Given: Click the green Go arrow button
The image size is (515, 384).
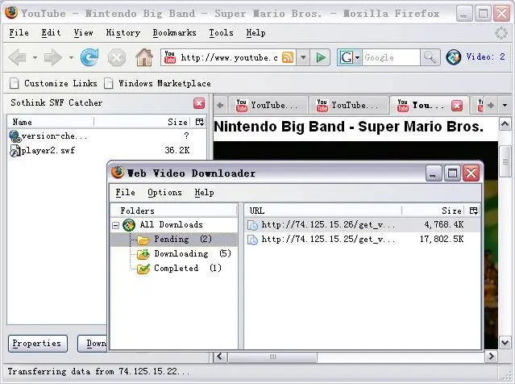Looking at the screenshot, I should (321, 57).
